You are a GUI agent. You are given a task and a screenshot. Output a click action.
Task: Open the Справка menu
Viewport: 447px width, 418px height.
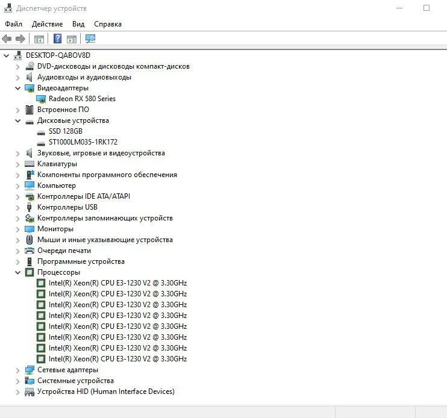108,24
